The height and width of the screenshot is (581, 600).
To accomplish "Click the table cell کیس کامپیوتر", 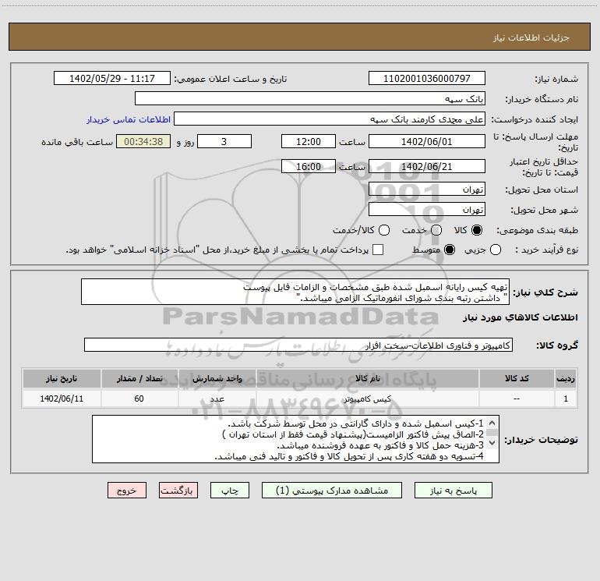I will 367,399.
